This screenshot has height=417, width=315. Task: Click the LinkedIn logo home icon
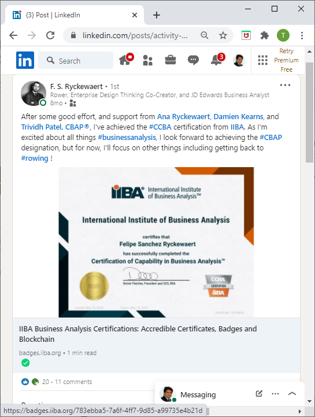coord(25,60)
